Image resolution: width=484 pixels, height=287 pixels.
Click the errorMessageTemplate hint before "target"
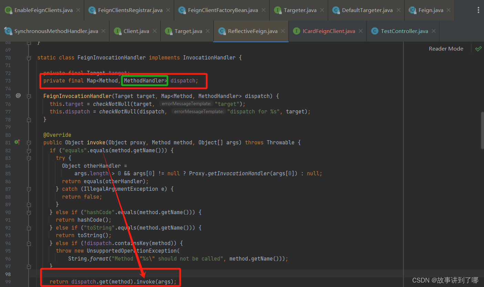click(x=186, y=104)
